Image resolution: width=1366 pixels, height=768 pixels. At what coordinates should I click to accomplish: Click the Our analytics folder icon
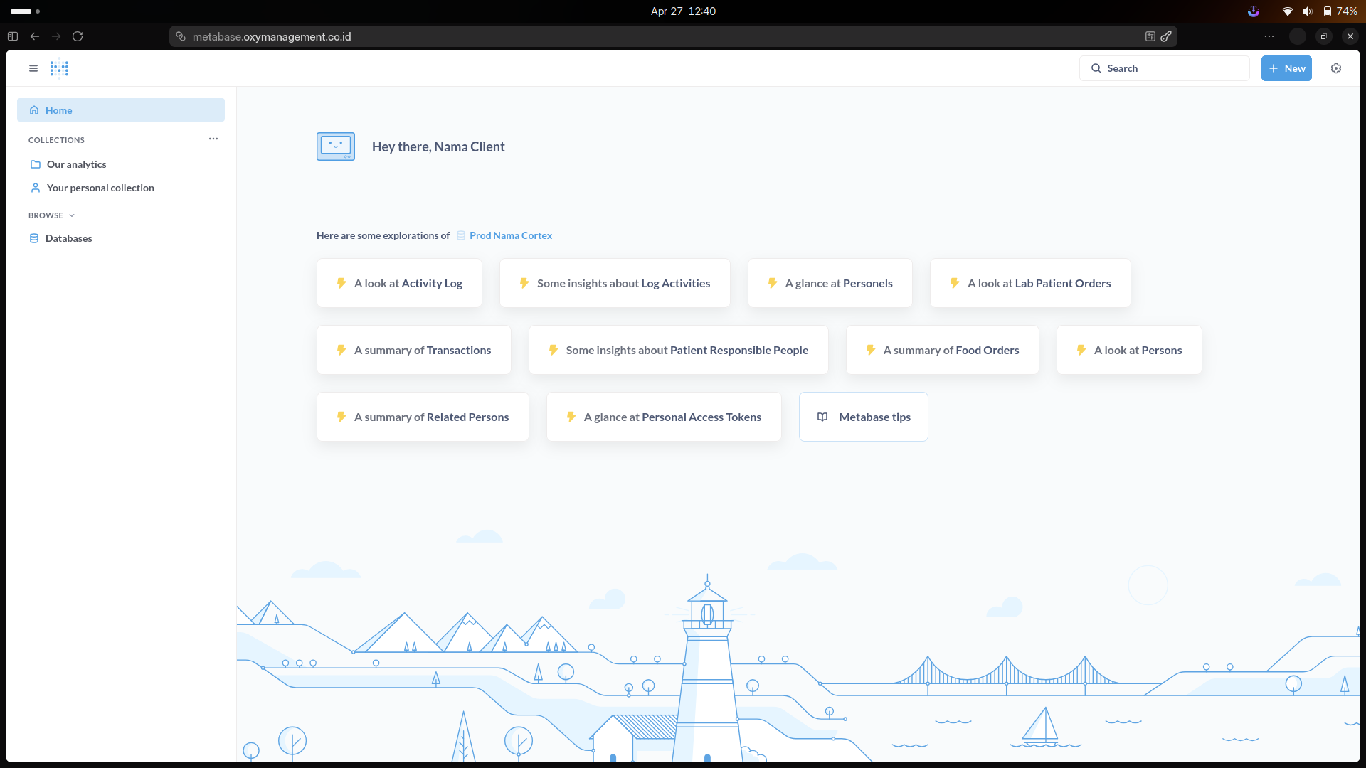click(36, 164)
